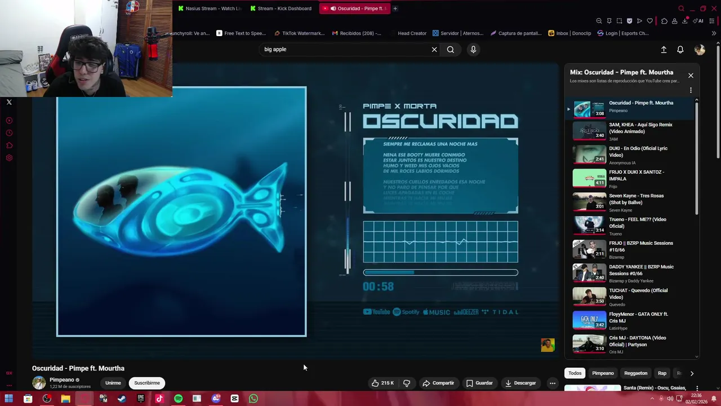Open Spotify from the taskbar

(178, 399)
